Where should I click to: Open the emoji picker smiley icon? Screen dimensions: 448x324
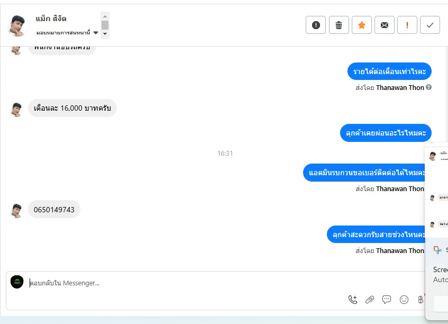[x=404, y=300]
